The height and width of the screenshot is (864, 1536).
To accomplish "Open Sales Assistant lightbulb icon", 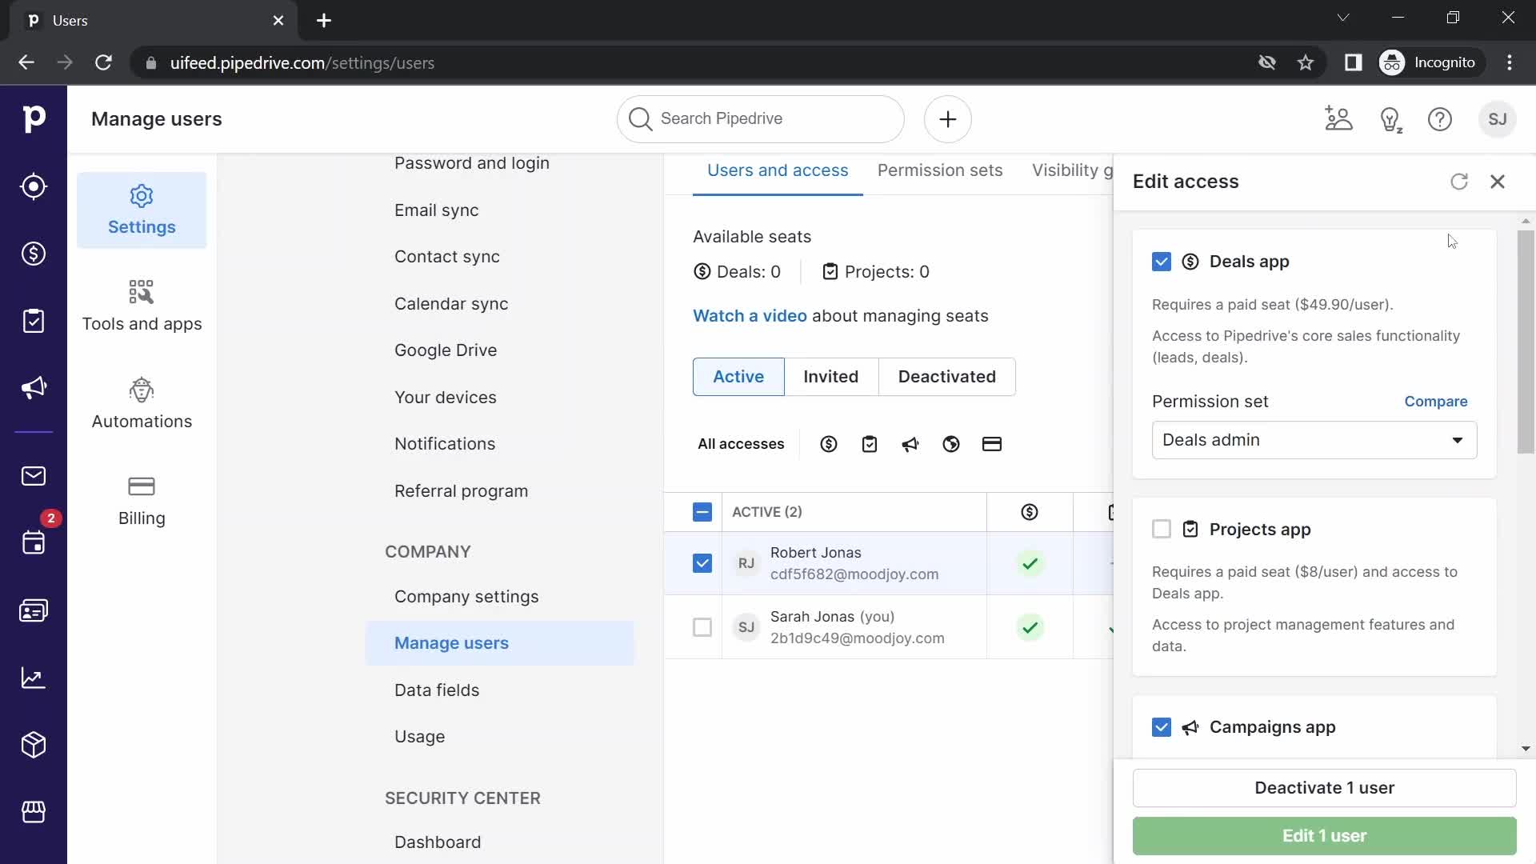I will tap(1391, 119).
